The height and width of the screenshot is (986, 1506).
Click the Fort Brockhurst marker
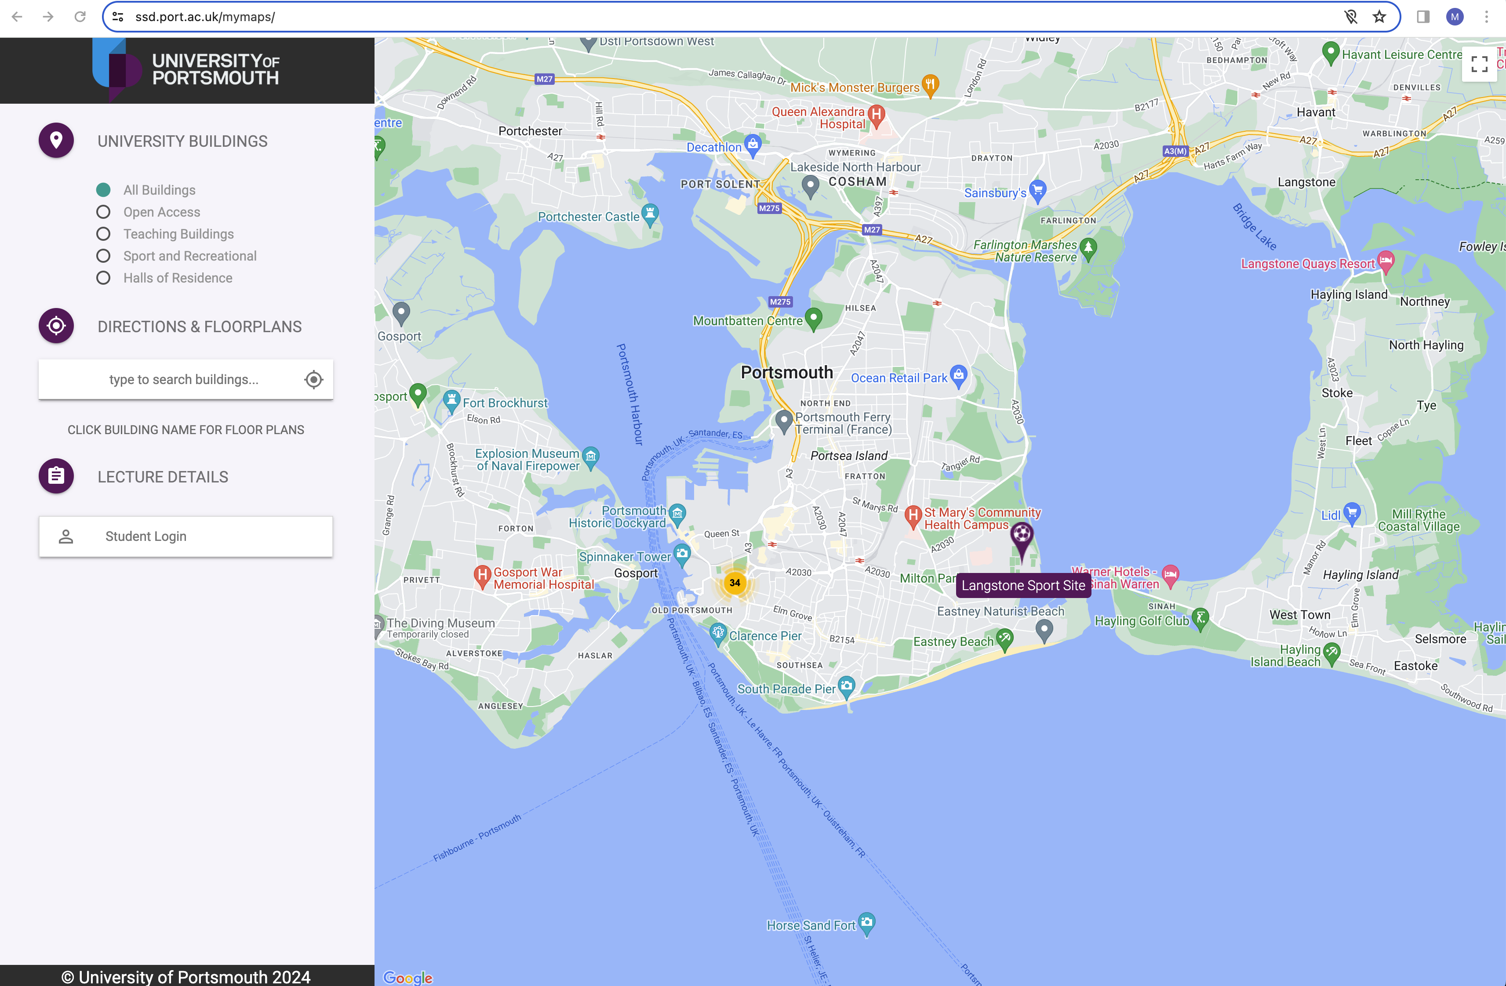tap(451, 401)
